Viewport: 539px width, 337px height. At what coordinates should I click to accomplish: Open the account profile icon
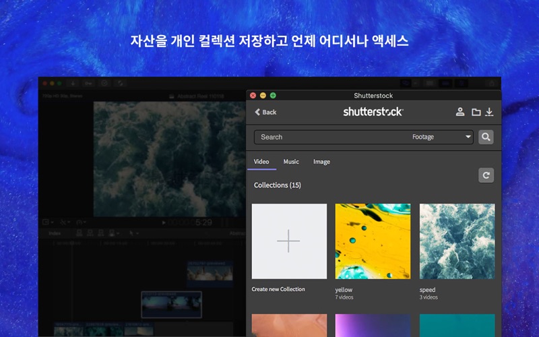pyautogui.click(x=460, y=112)
